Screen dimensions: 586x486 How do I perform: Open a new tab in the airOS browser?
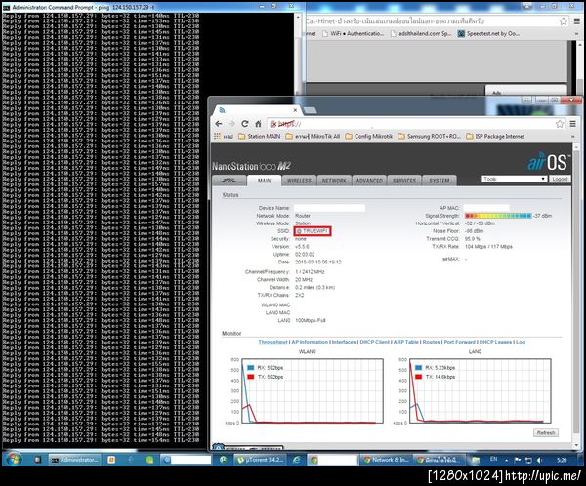311,110
